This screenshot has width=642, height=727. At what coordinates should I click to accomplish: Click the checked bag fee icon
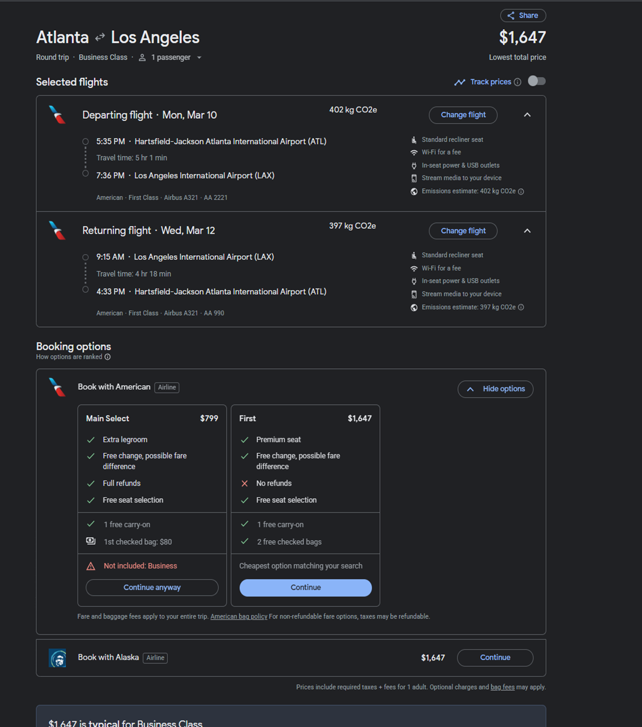tap(91, 541)
